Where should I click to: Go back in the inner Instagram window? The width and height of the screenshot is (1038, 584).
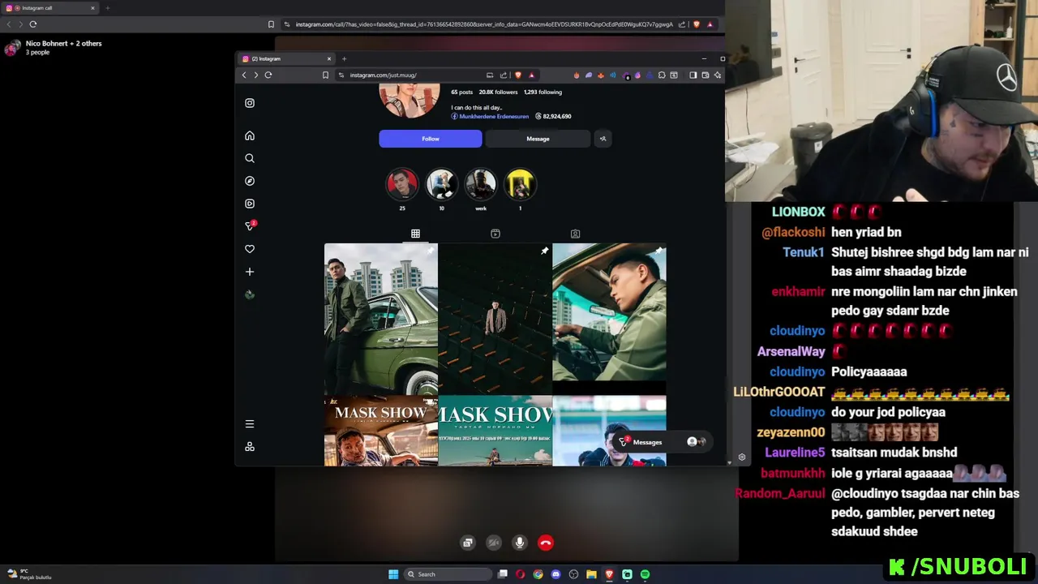[244, 75]
